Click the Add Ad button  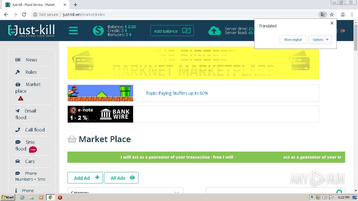click(x=85, y=178)
